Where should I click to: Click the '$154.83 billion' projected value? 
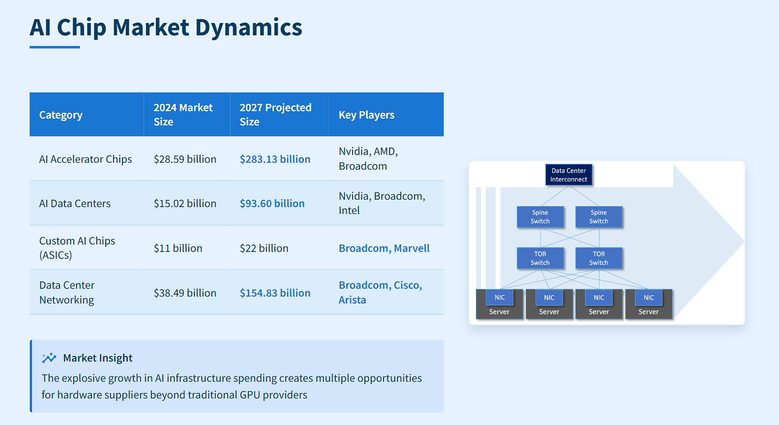coord(275,293)
